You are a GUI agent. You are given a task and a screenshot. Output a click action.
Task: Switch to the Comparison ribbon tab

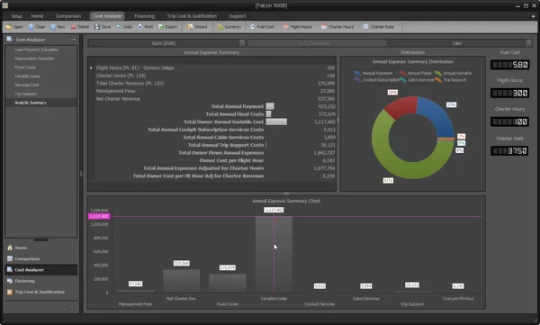pyautogui.click(x=68, y=16)
